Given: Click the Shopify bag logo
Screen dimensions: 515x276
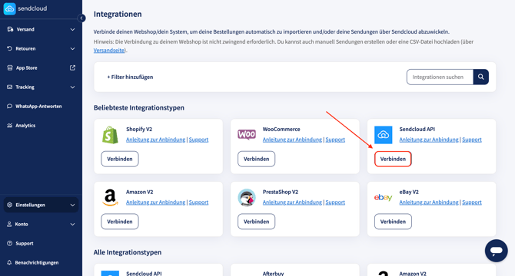Looking at the screenshot, I should coord(110,135).
